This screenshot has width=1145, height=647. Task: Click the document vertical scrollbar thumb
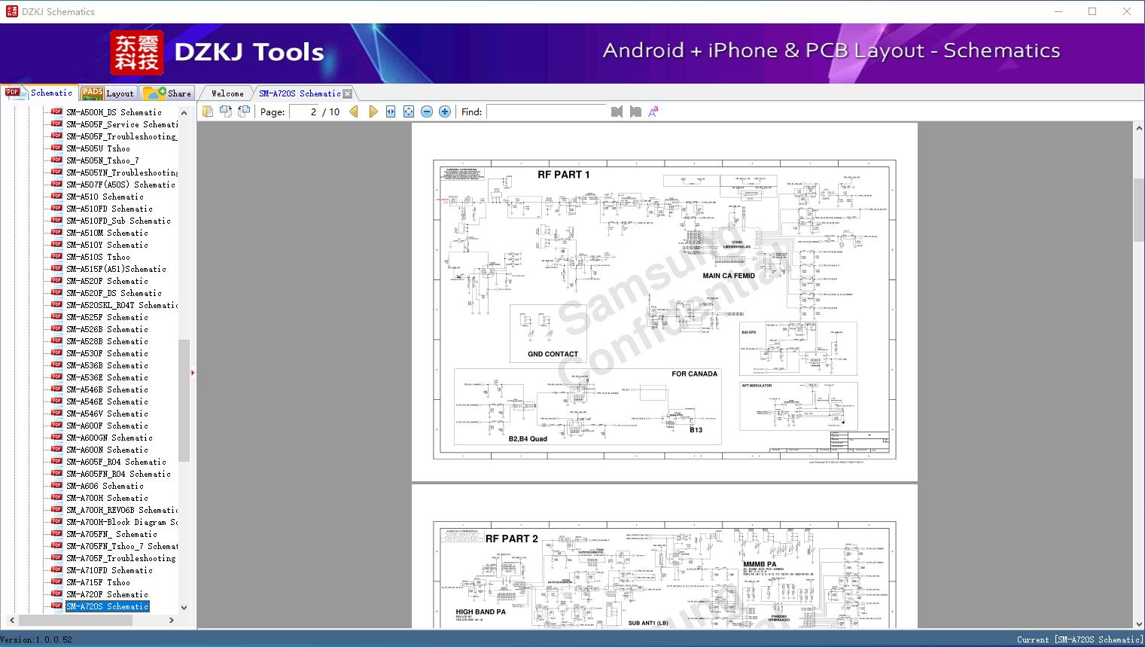pos(1139,210)
